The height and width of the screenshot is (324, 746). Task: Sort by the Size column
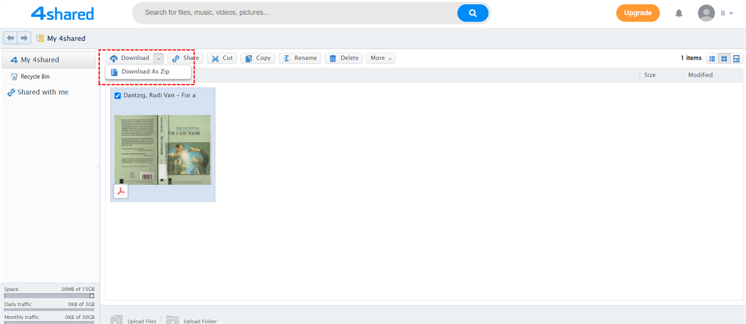point(650,75)
